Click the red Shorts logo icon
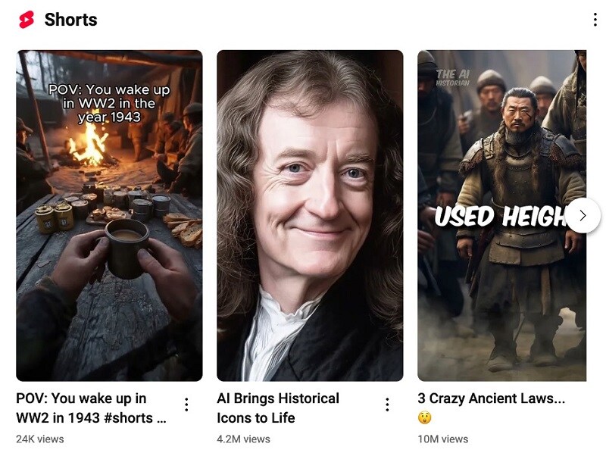 pos(27,20)
